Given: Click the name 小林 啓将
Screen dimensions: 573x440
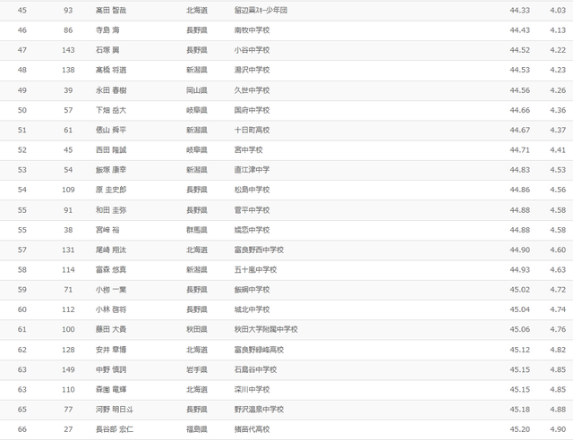Looking at the screenshot, I should pos(111,309).
